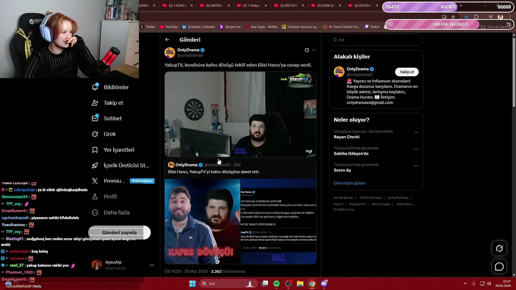Viewport: 516px width, 290px height.
Task: Show hidden system tray icons
Action: (x=466, y=284)
